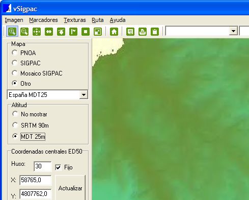Click the horizontal double-arrow measure tool

coord(49,32)
